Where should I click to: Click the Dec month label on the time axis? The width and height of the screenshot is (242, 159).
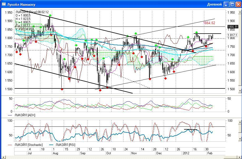159,153
